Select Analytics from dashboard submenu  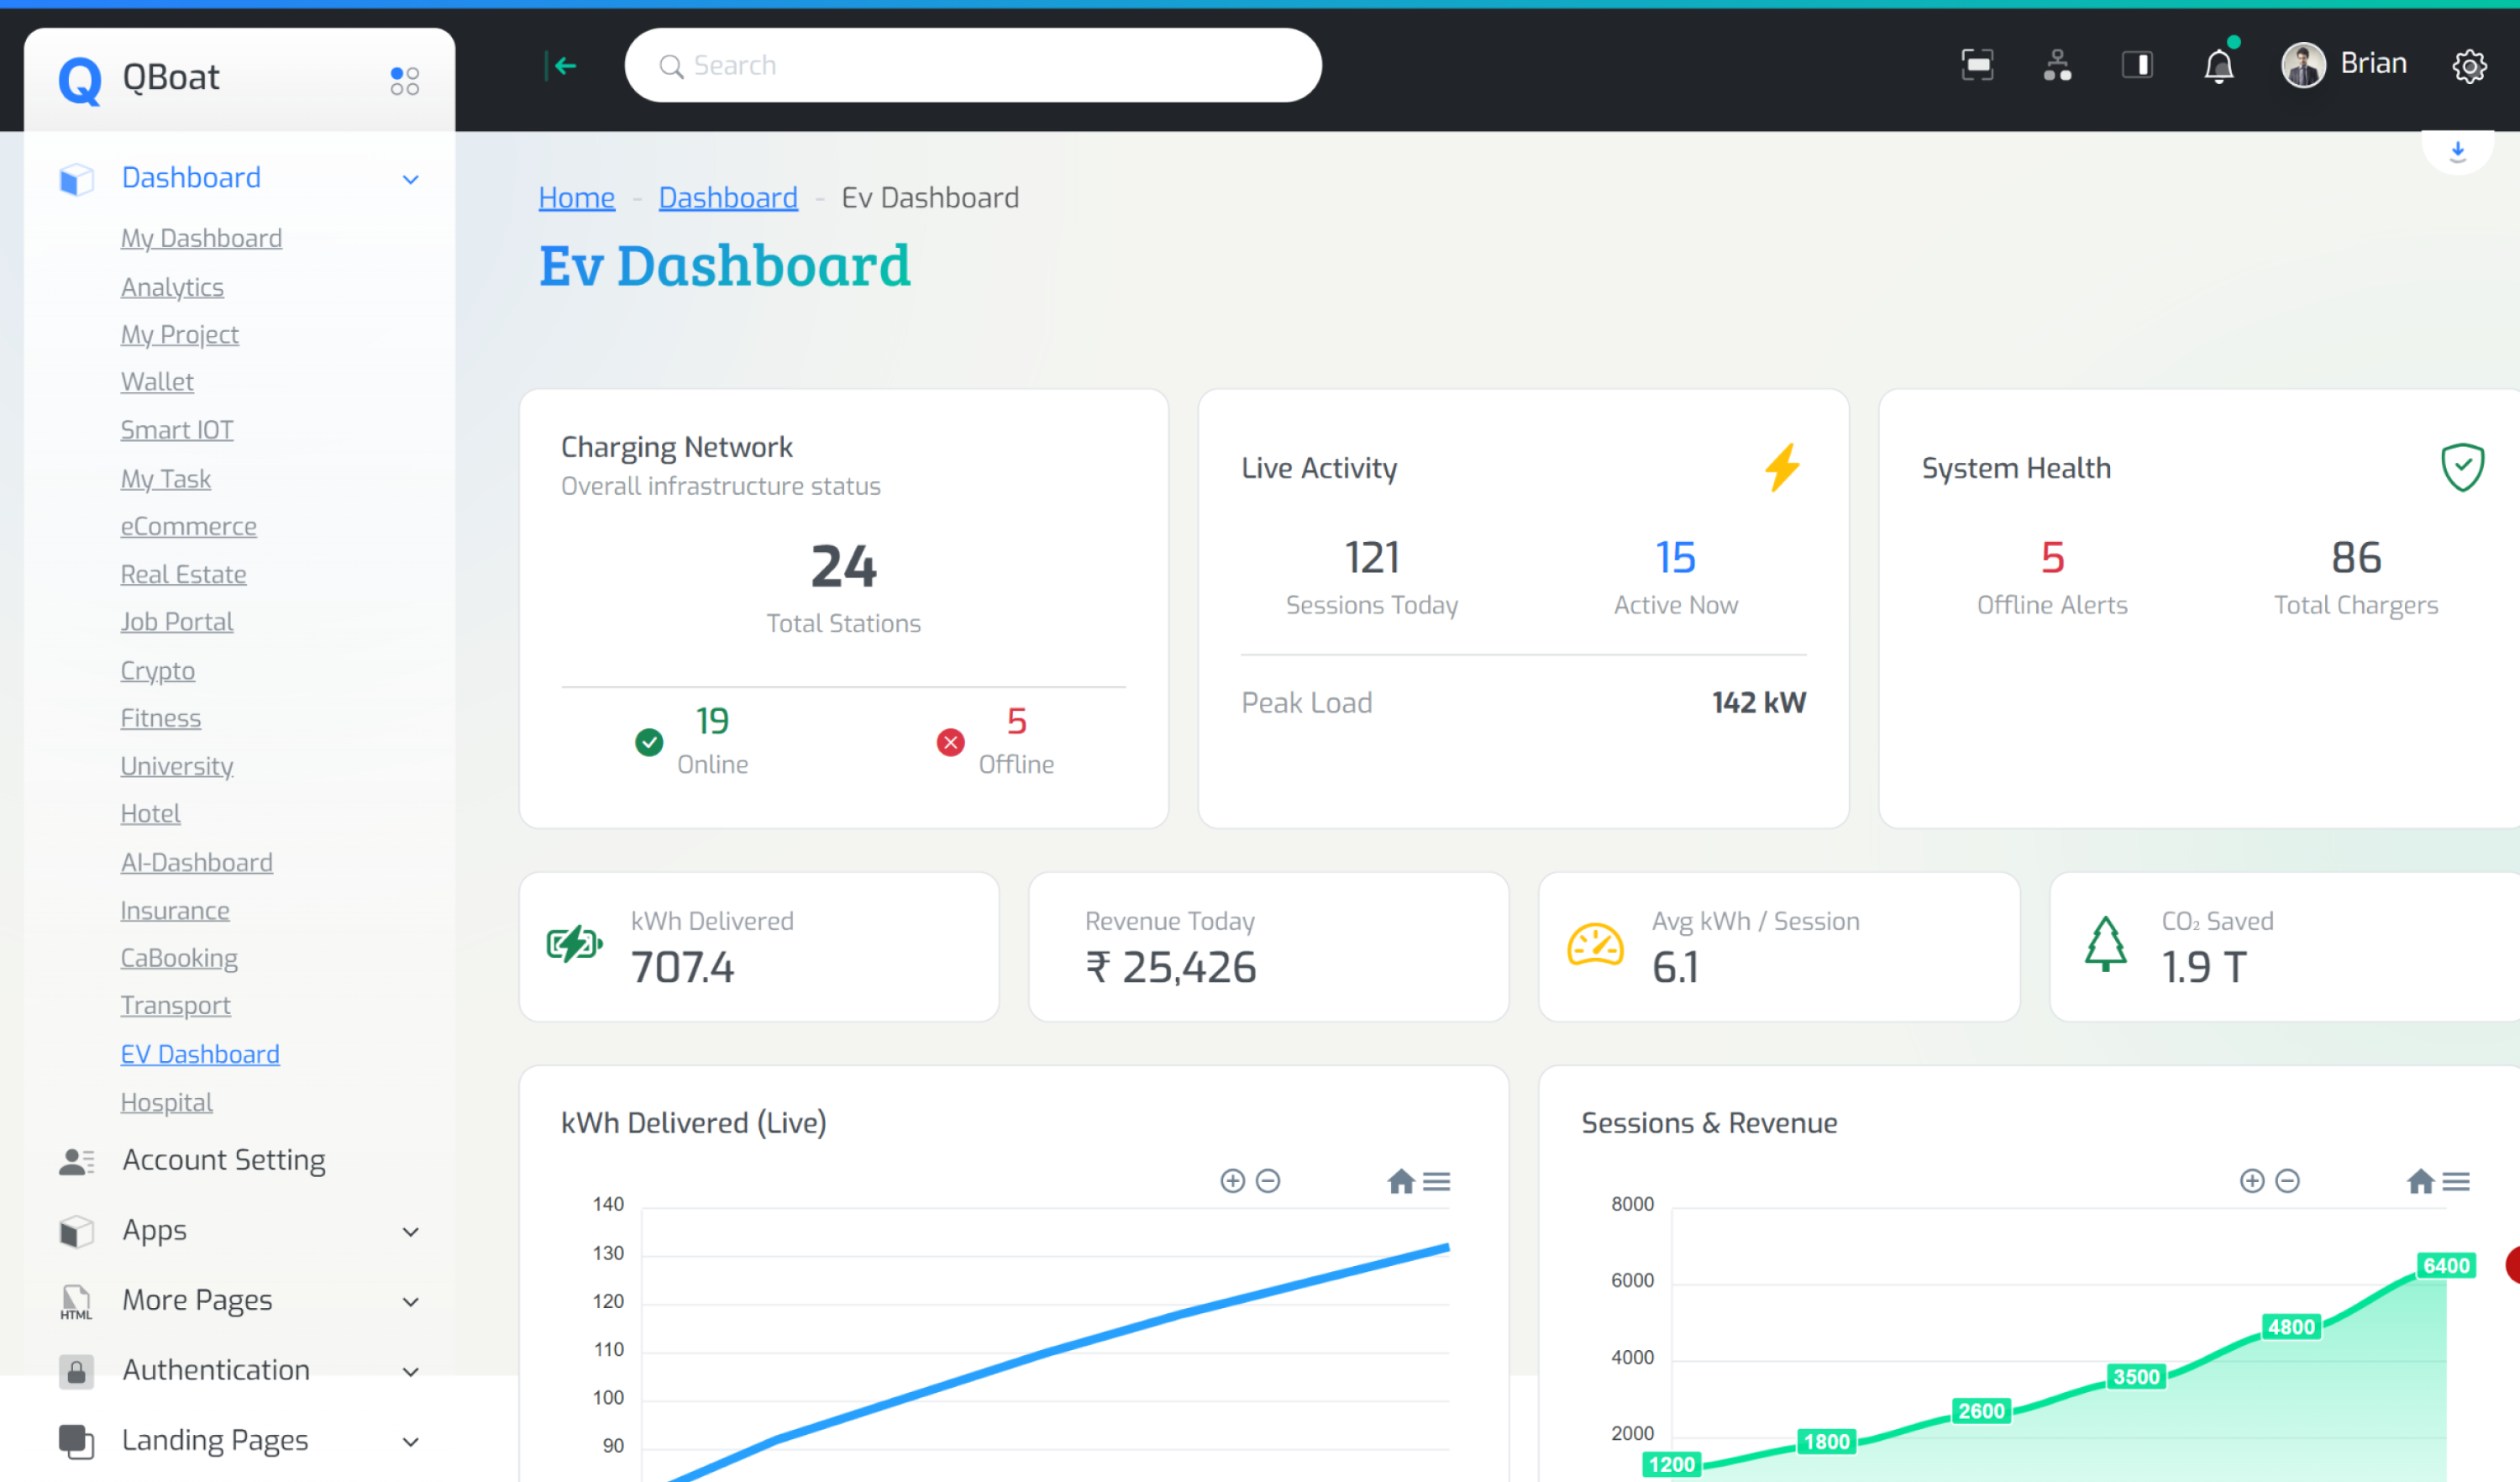(x=172, y=287)
